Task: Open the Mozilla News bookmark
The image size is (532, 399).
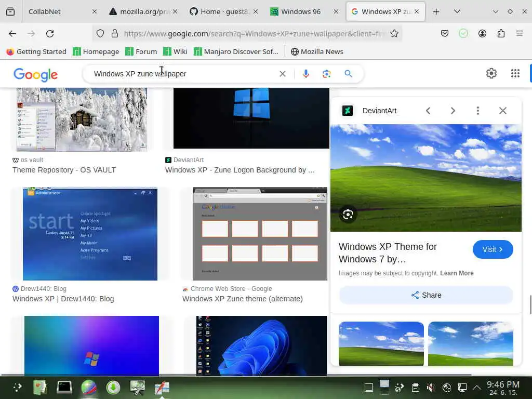Action: click(317, 51)
